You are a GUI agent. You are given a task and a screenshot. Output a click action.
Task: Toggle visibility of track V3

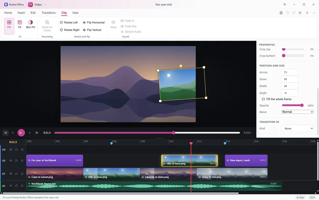point(11,150)
